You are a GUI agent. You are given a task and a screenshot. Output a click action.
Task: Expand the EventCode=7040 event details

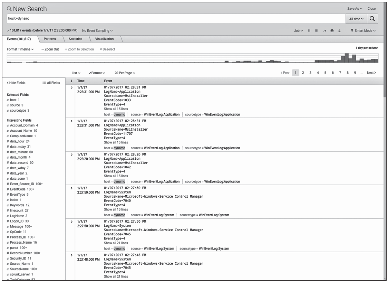pos(71,188)
